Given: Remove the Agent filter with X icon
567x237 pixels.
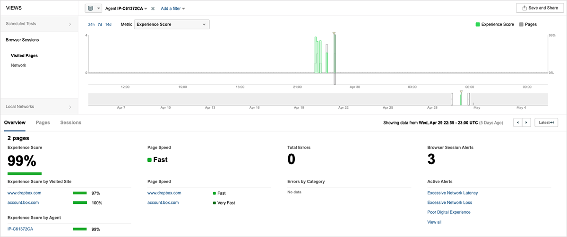Looking at the screenshot, I should [x=153, y=9].
